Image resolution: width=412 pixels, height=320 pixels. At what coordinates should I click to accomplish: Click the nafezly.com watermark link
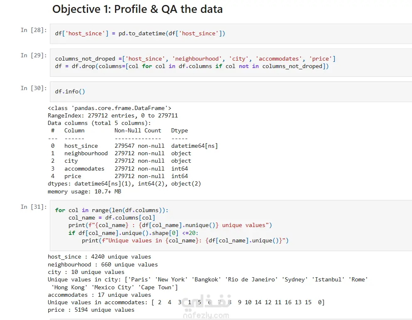(206, 315)
